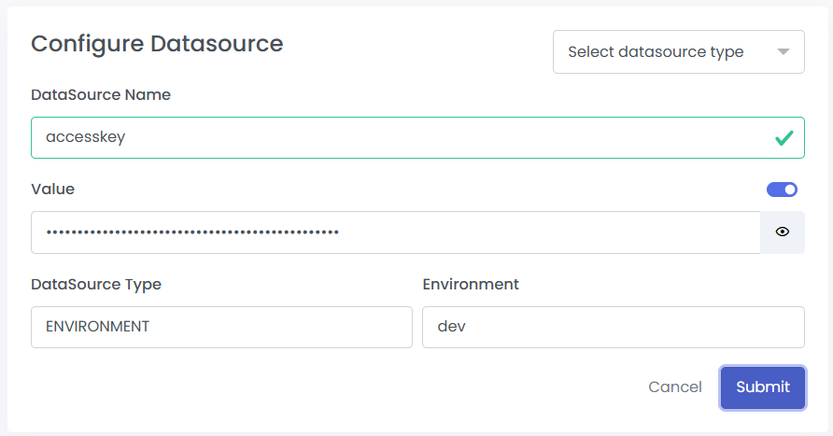Screen dimensions: 833x436
Task: Click the DataSource Type input field
Action: [x=221, y=328]
